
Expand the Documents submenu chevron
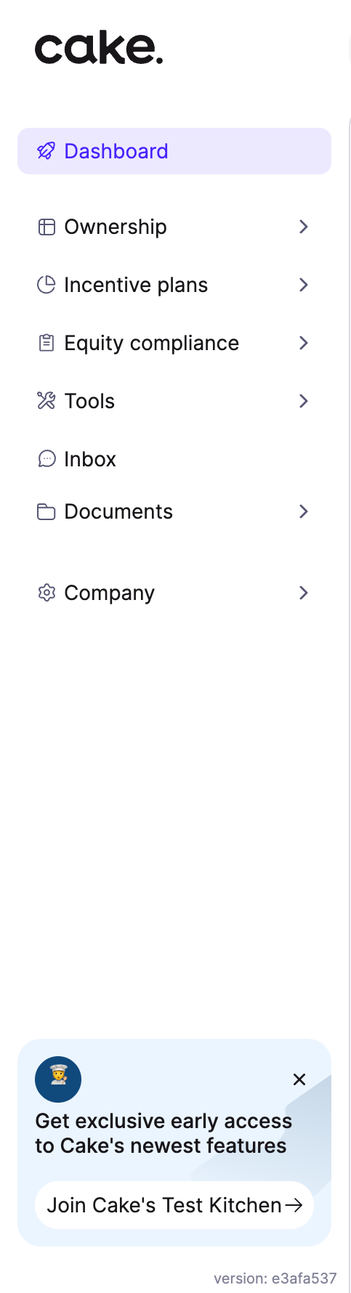(304, 511)
